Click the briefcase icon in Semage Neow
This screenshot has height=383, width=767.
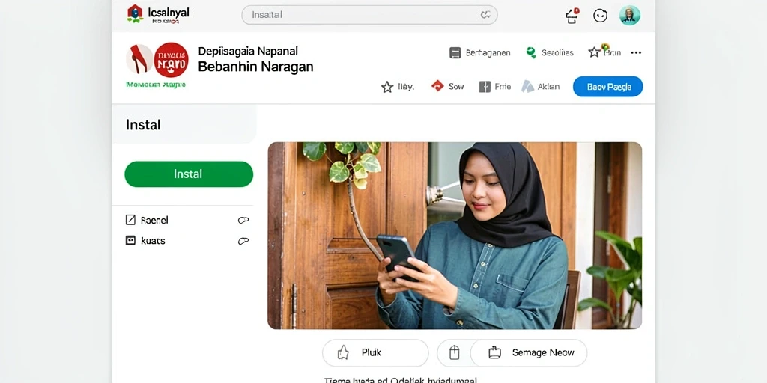pyautogui.click(x=495, y=352)
